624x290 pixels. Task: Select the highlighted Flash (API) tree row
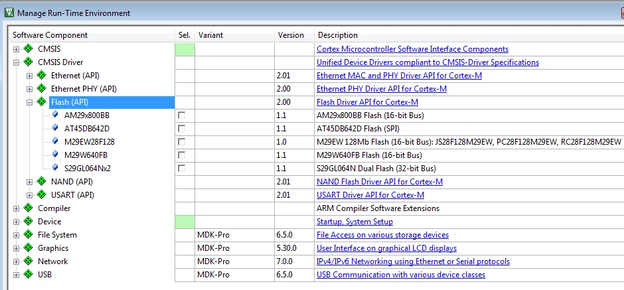[x=112, y=102]
